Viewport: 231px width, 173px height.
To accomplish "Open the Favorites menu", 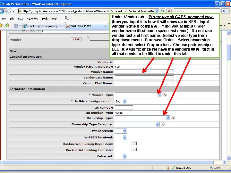I will (32, 19).
